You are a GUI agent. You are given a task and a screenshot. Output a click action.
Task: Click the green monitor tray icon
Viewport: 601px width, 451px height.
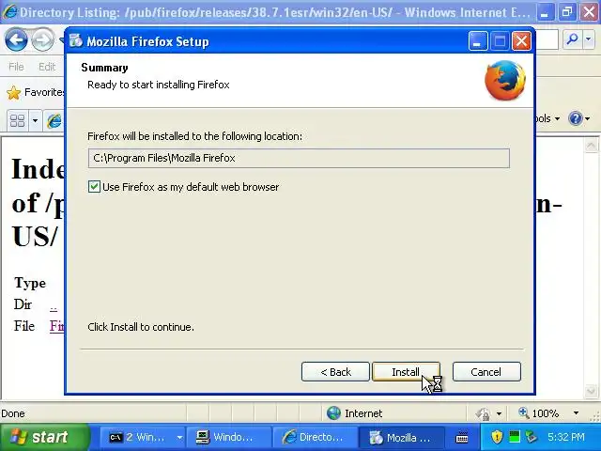click(515, 436)
